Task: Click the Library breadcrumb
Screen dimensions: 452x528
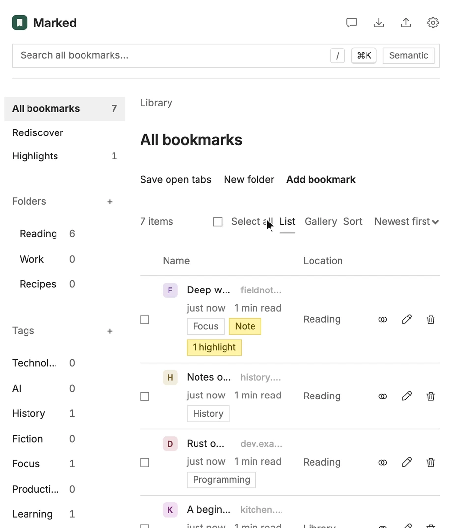Action: pyautogui.click(x=156, y=103)
